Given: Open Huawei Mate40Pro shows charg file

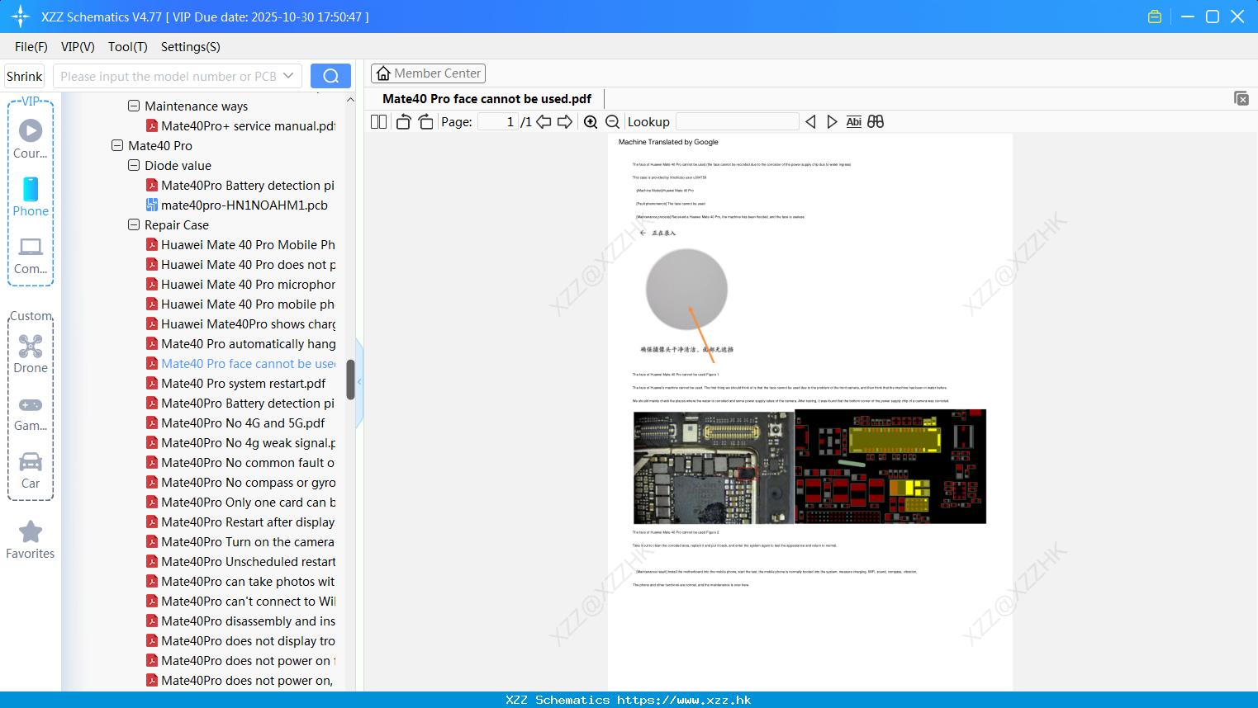Looking at the screenshot, I should pyautogui.click(x=240, y=323).
